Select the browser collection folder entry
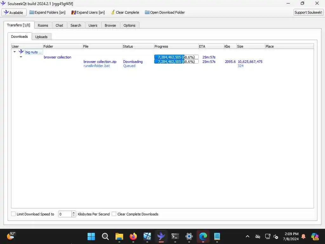Image resolution: width=325 pixels, height=244 pixels. 57,57
